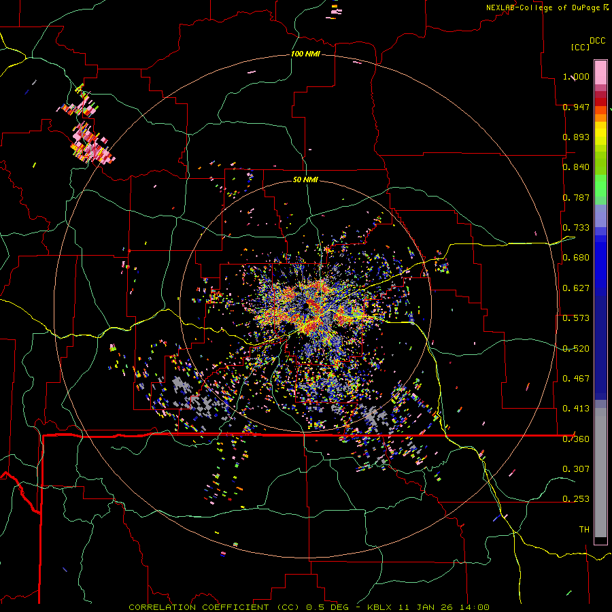Select the 0.680 scale value

[576, 258]
